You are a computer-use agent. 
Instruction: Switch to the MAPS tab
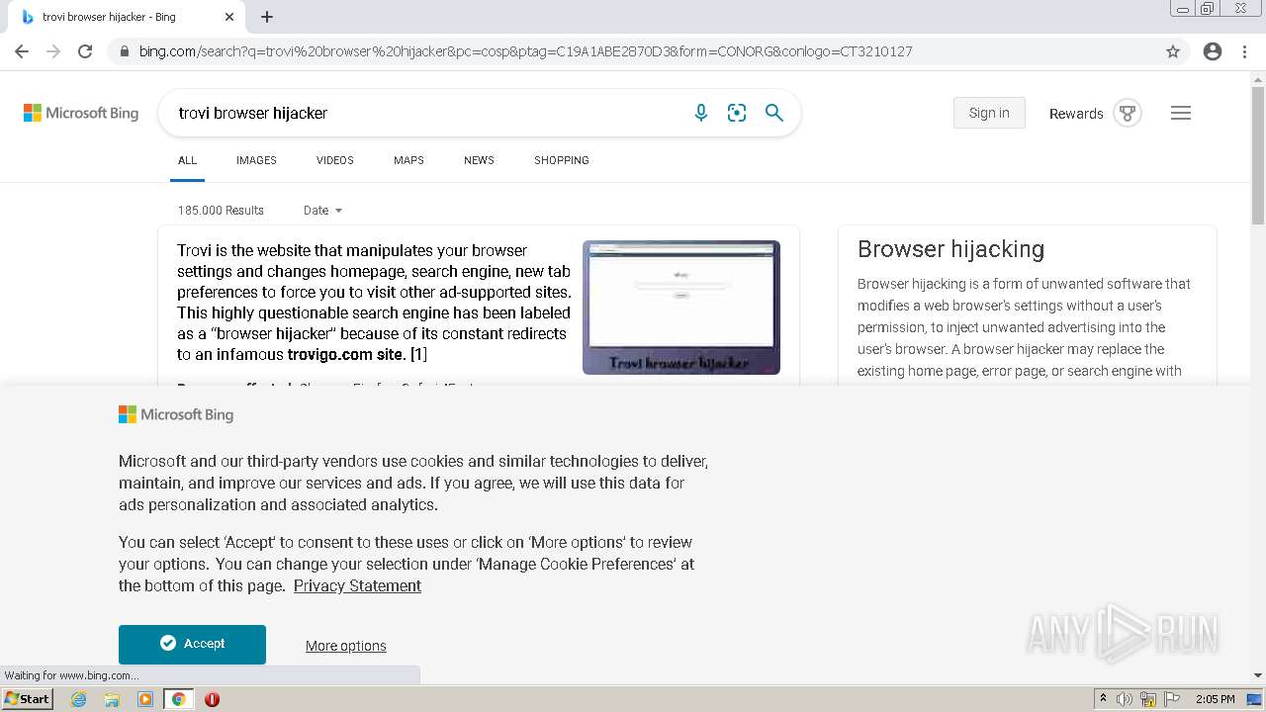coord(408,160)
